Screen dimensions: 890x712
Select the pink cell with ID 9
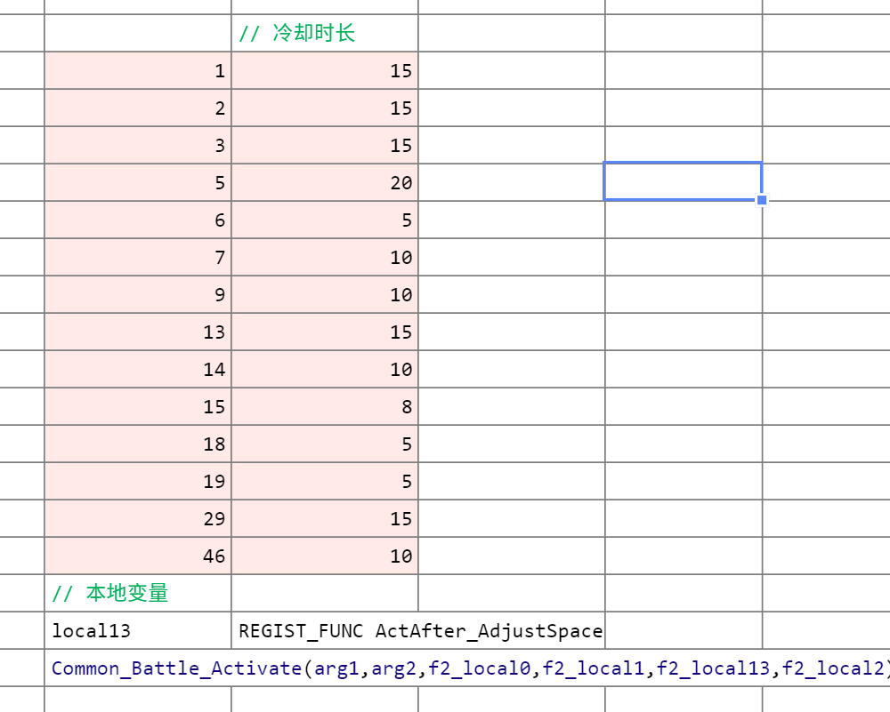138,295
